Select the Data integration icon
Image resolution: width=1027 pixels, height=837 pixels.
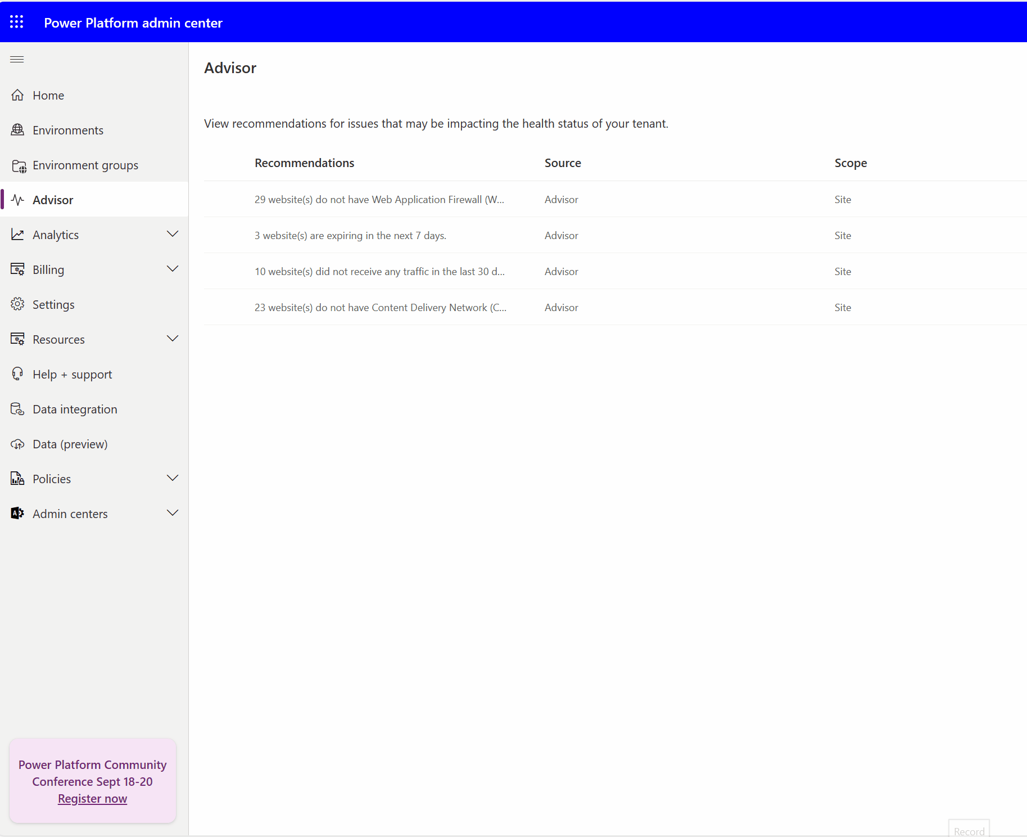(17, 409)
